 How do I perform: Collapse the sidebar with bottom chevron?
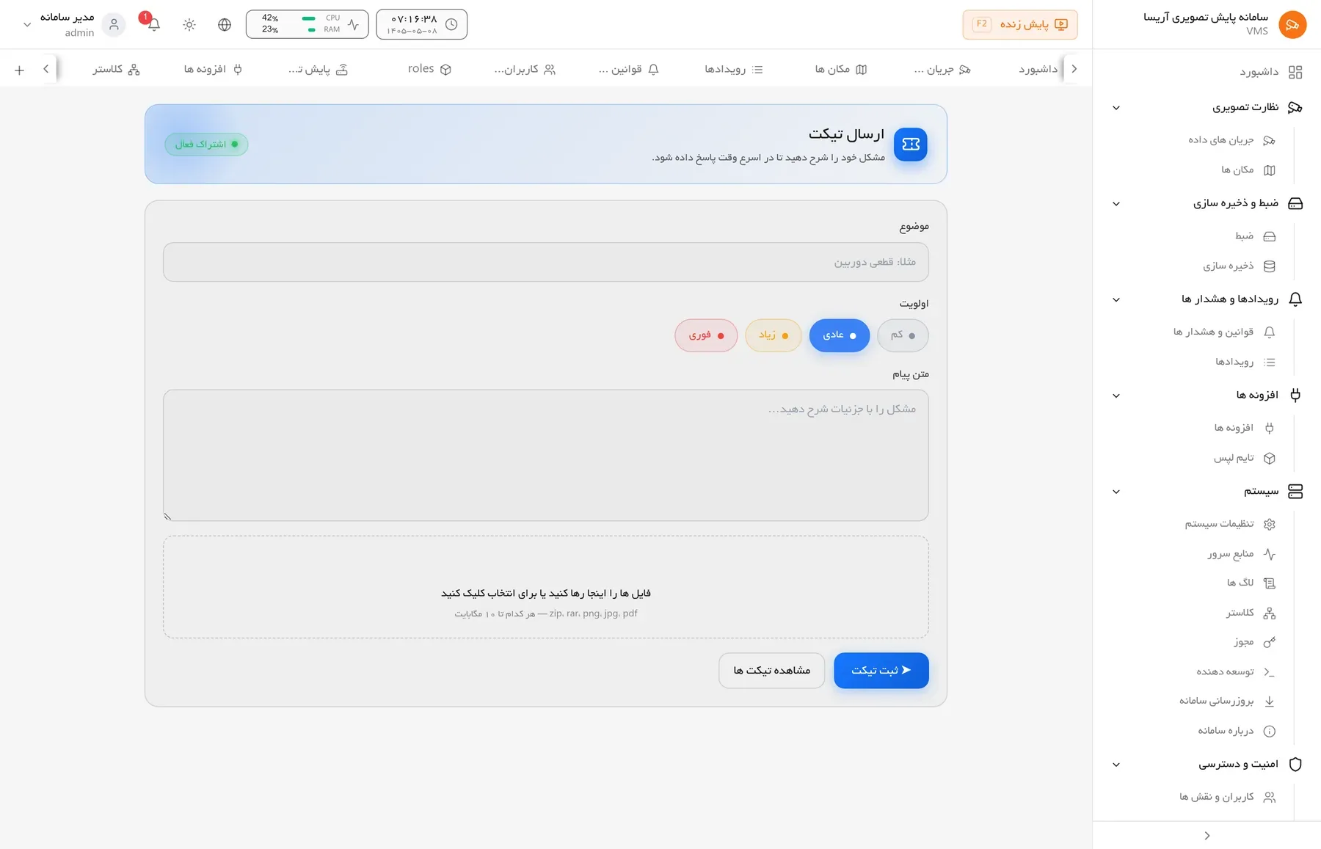click(x=1207, y=836)
